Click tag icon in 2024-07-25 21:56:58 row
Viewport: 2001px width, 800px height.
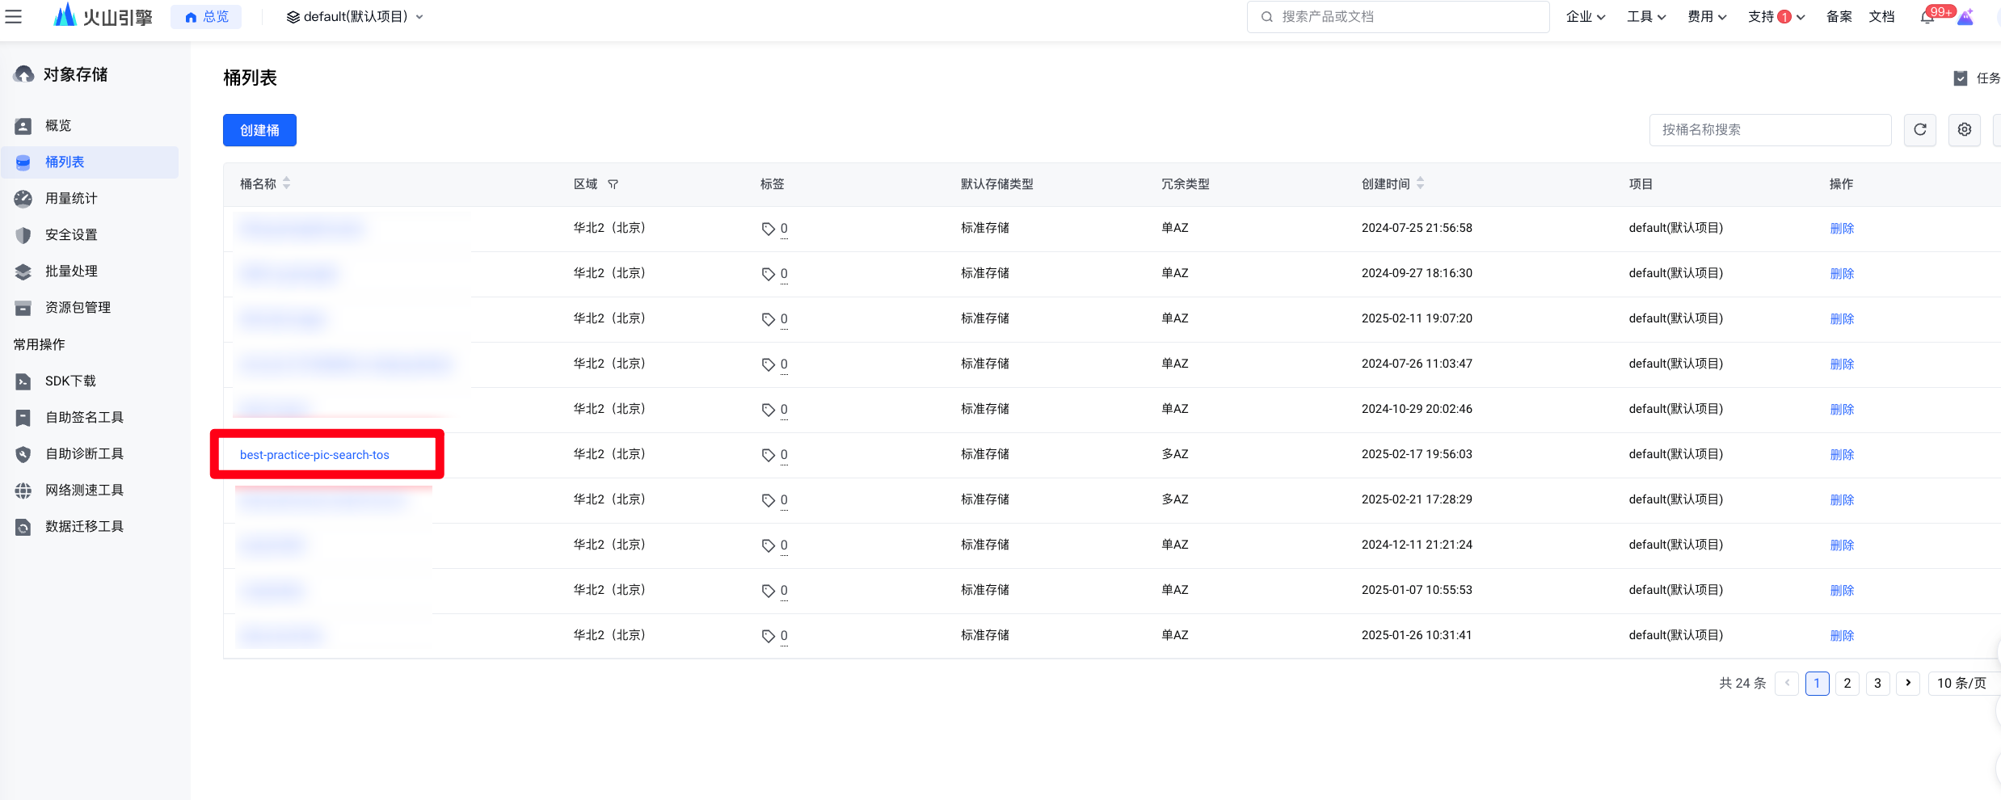click(x=768, y=229)
